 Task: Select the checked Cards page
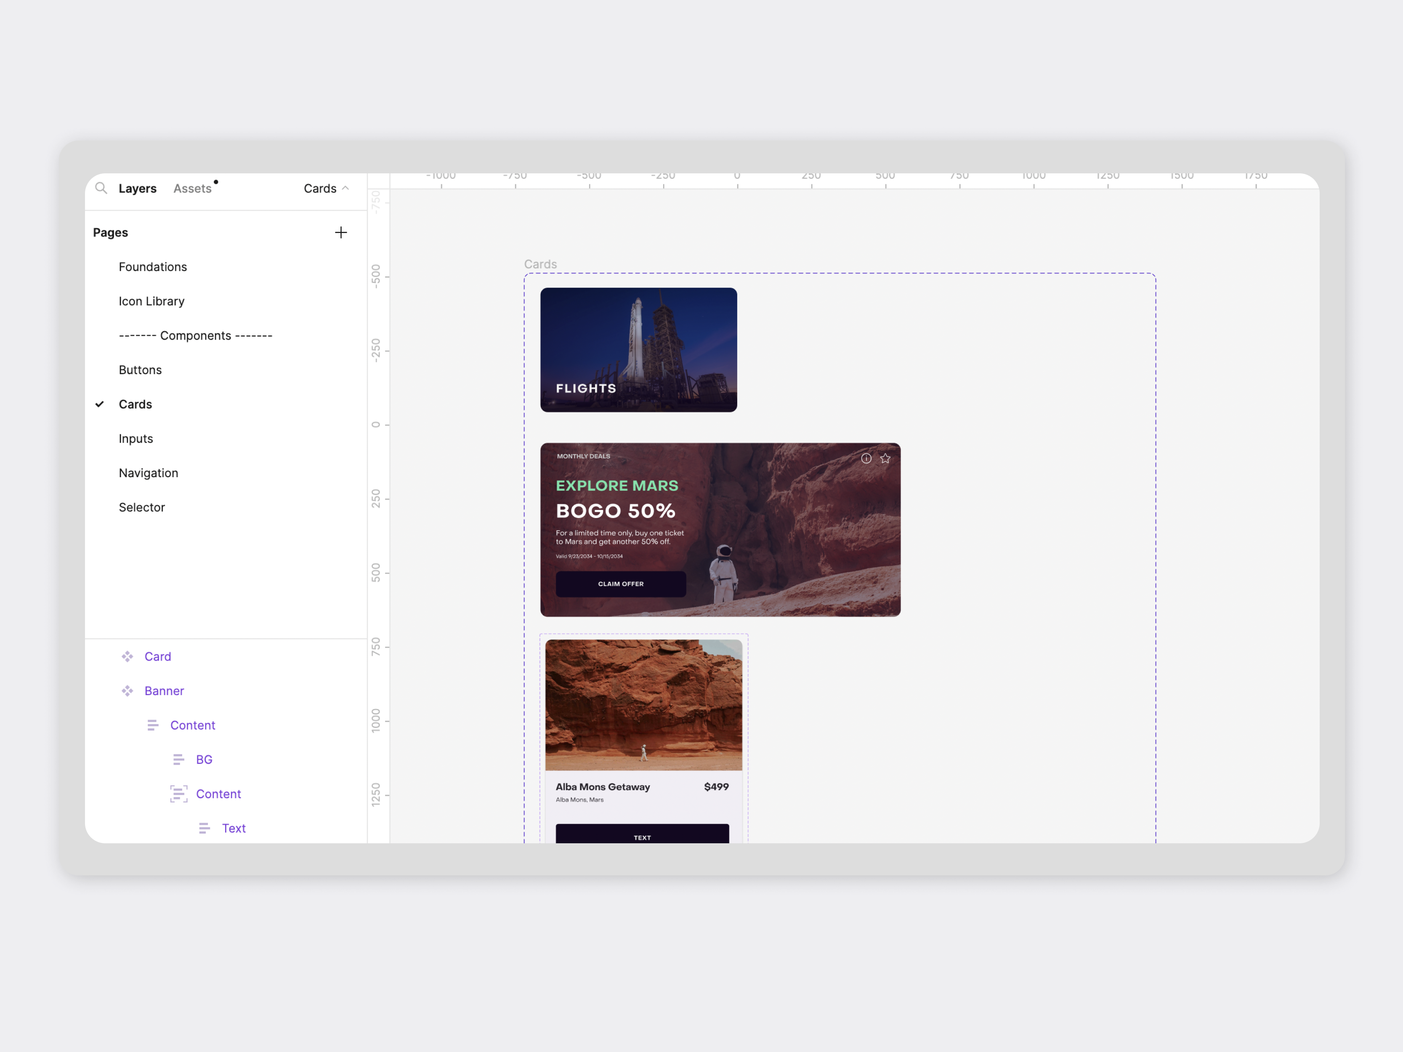coord(135,404)
